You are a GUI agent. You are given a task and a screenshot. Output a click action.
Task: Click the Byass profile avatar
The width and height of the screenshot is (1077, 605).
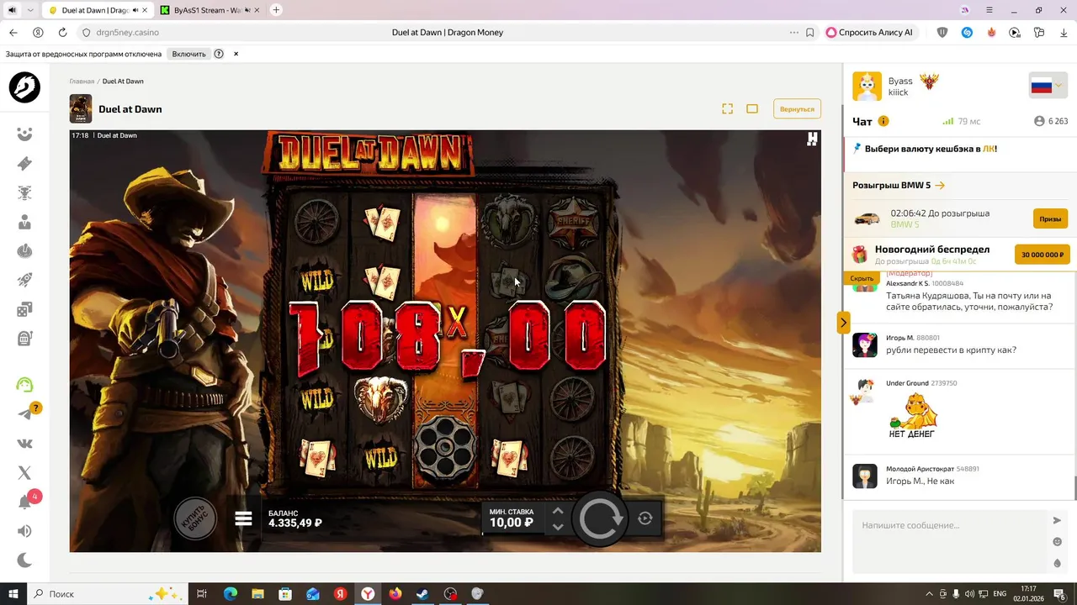[867, 86]
